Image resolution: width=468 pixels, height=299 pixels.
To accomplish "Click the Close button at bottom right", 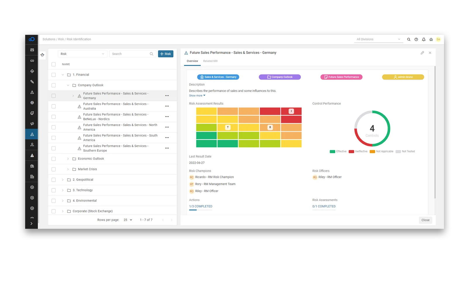I will (425, 220).
